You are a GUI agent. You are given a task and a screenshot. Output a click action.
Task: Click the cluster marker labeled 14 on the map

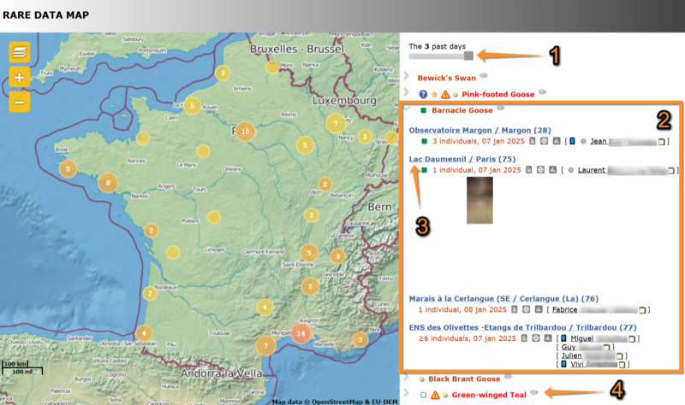point(300,333)
